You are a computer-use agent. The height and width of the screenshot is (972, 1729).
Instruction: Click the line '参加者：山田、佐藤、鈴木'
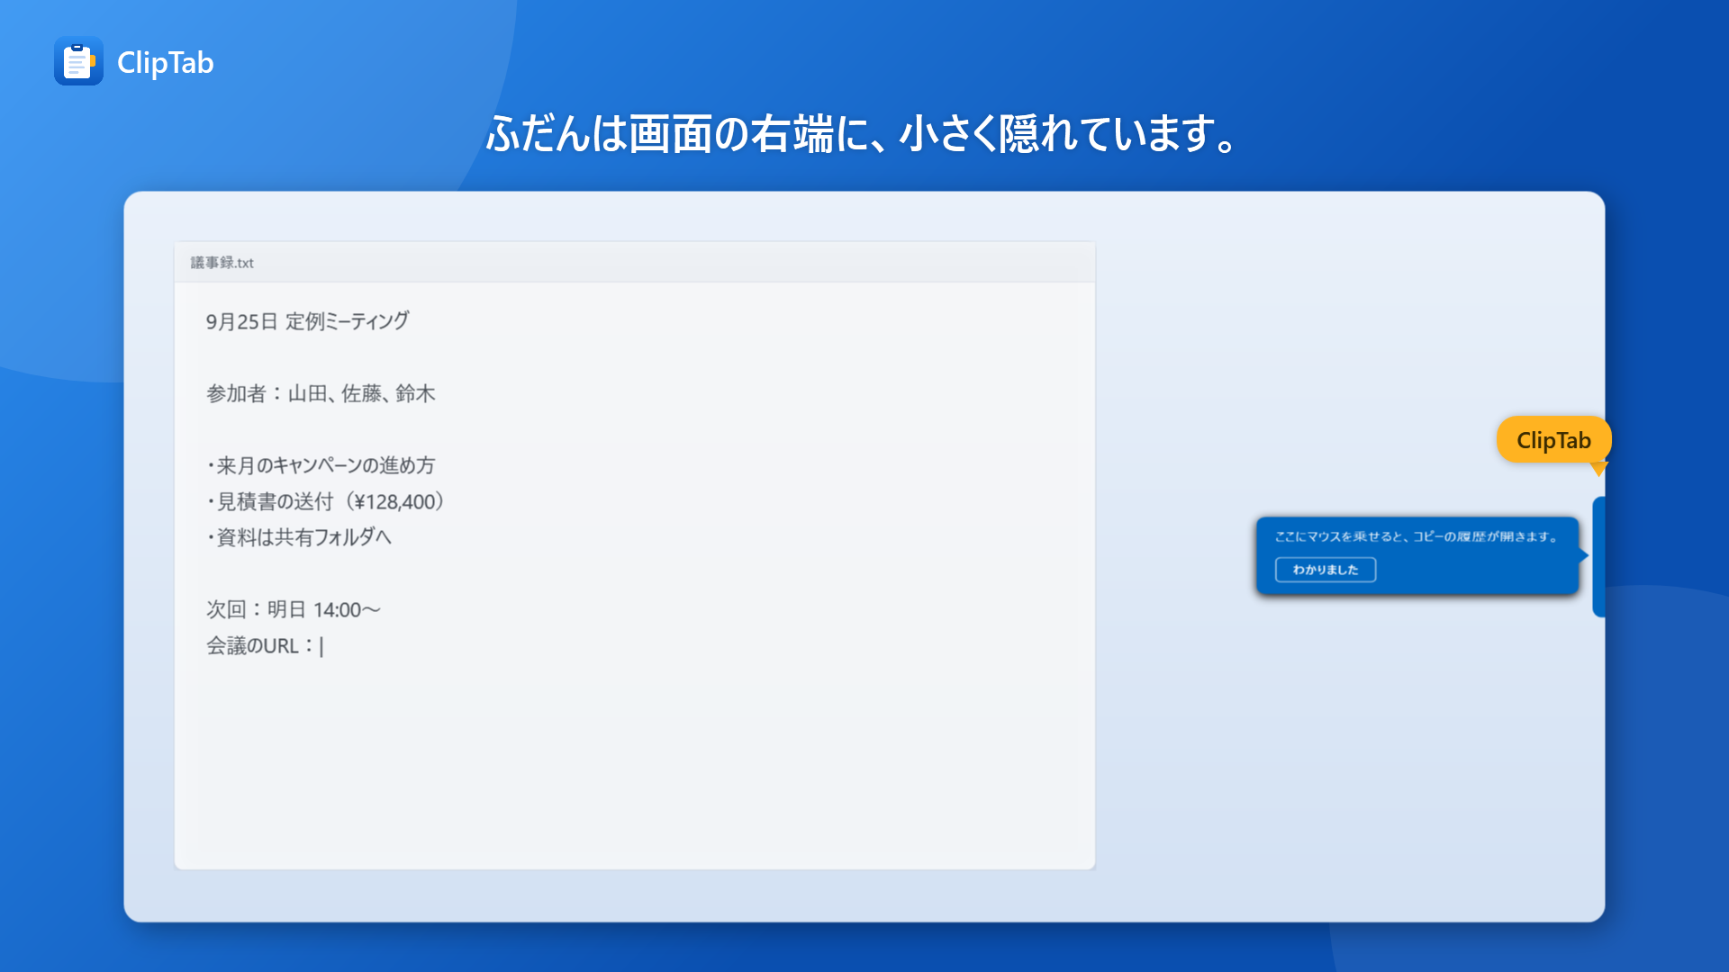[x=321, y=393]
